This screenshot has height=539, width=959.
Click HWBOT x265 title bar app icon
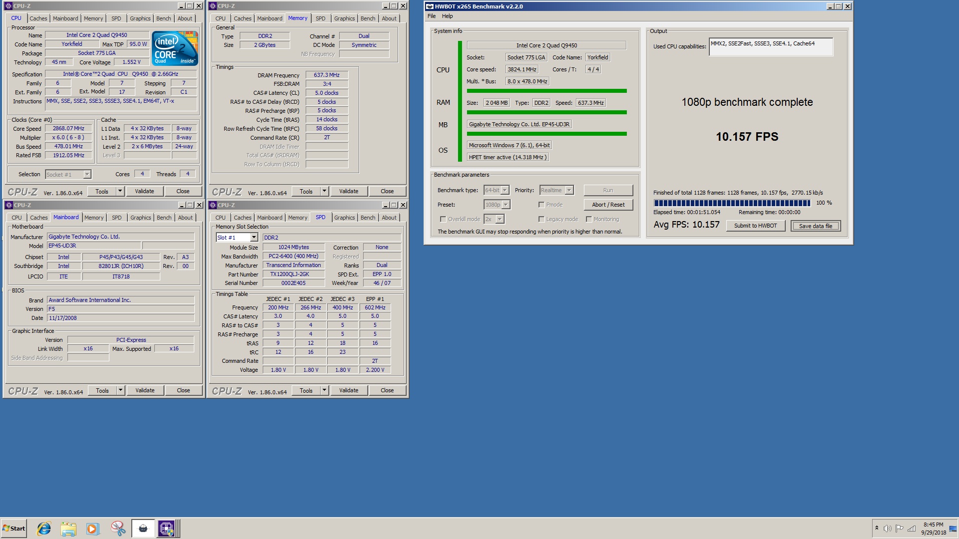pyautogui.click(x=430, y=6)
